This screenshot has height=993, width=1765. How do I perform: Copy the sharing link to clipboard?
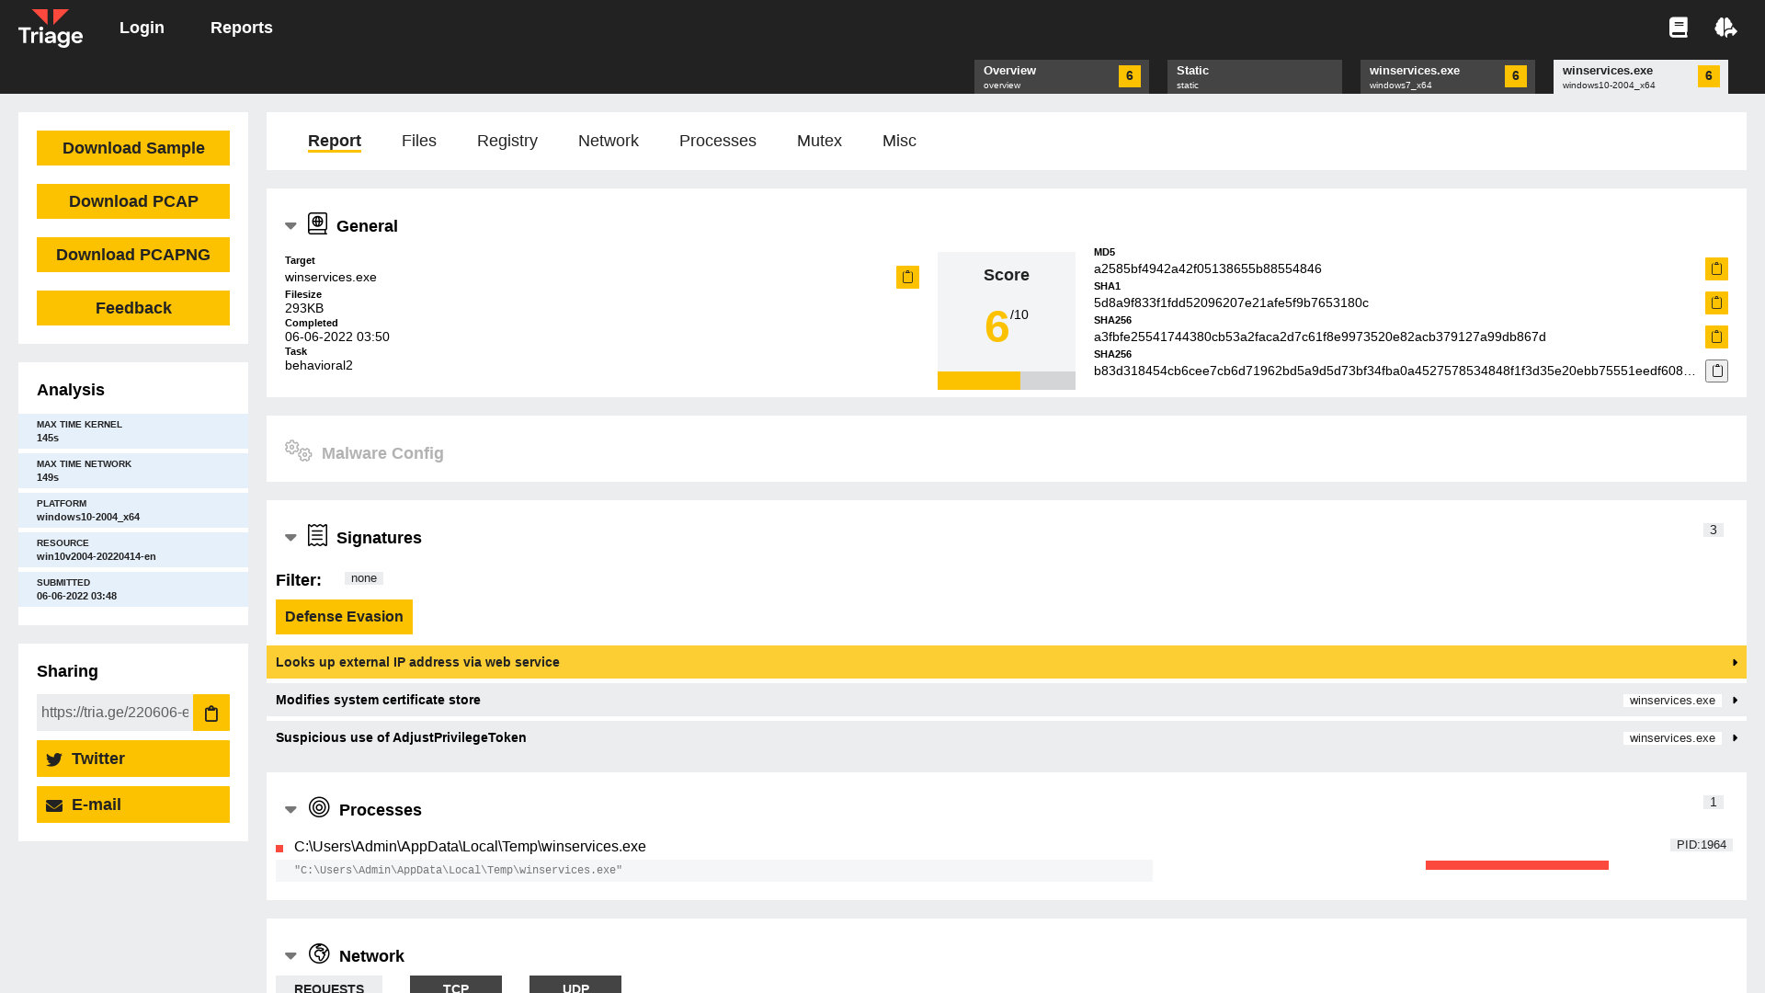tap(211, 713)
